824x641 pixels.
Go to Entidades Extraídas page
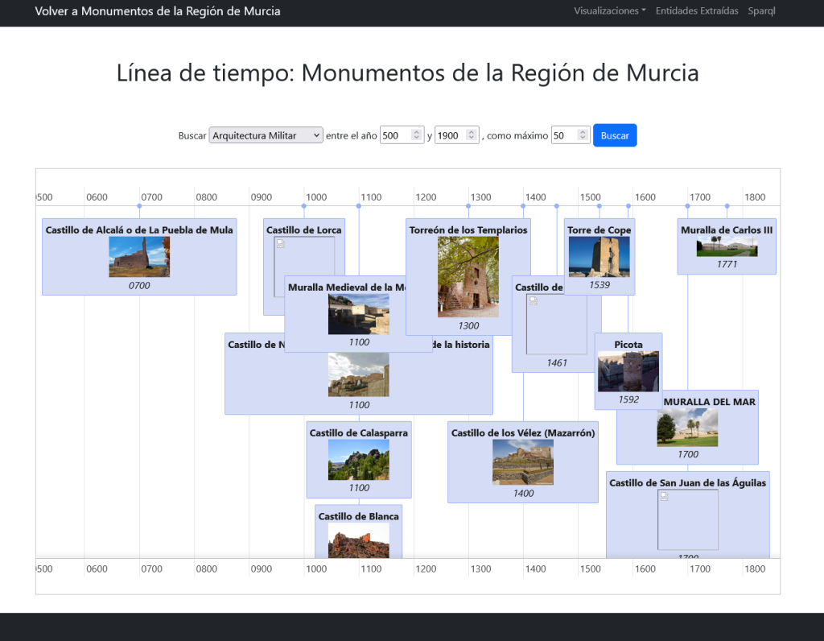coord(696,11)
